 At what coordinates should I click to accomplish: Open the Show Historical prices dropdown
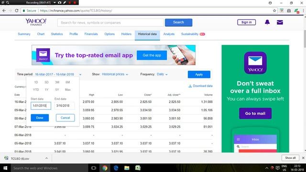pos(115,75)
